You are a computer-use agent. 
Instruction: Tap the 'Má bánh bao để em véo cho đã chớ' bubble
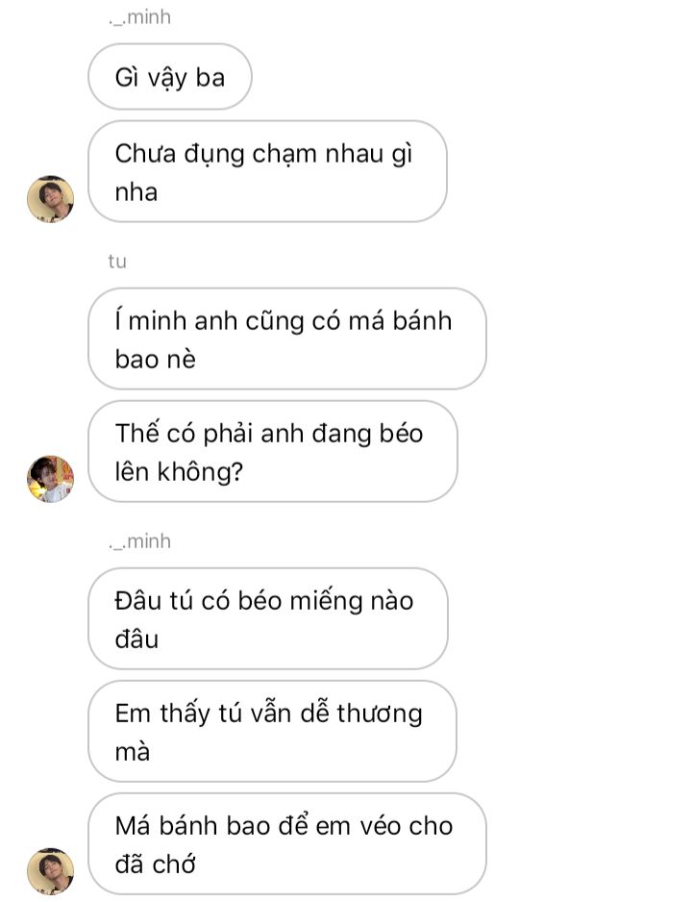pos(286,844)
